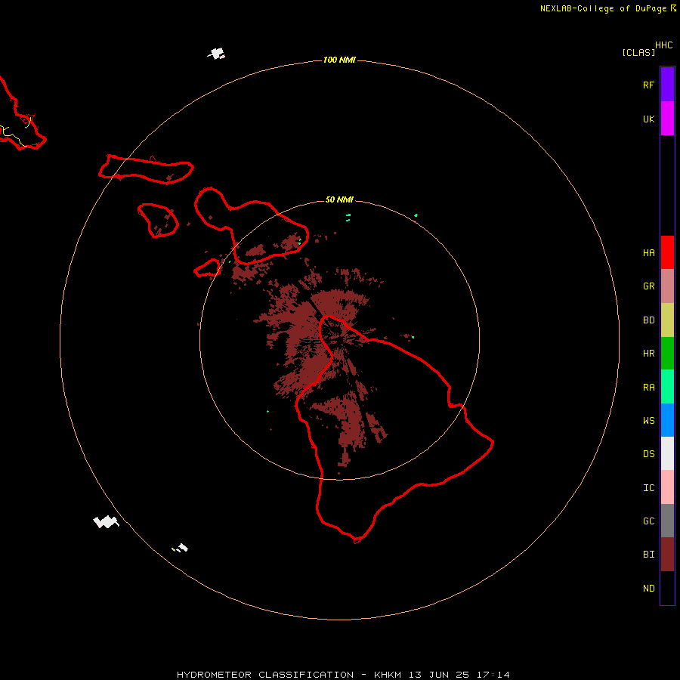
Task: Click the RF legend label
Action: pyautogui.click(x=648, y=85)
